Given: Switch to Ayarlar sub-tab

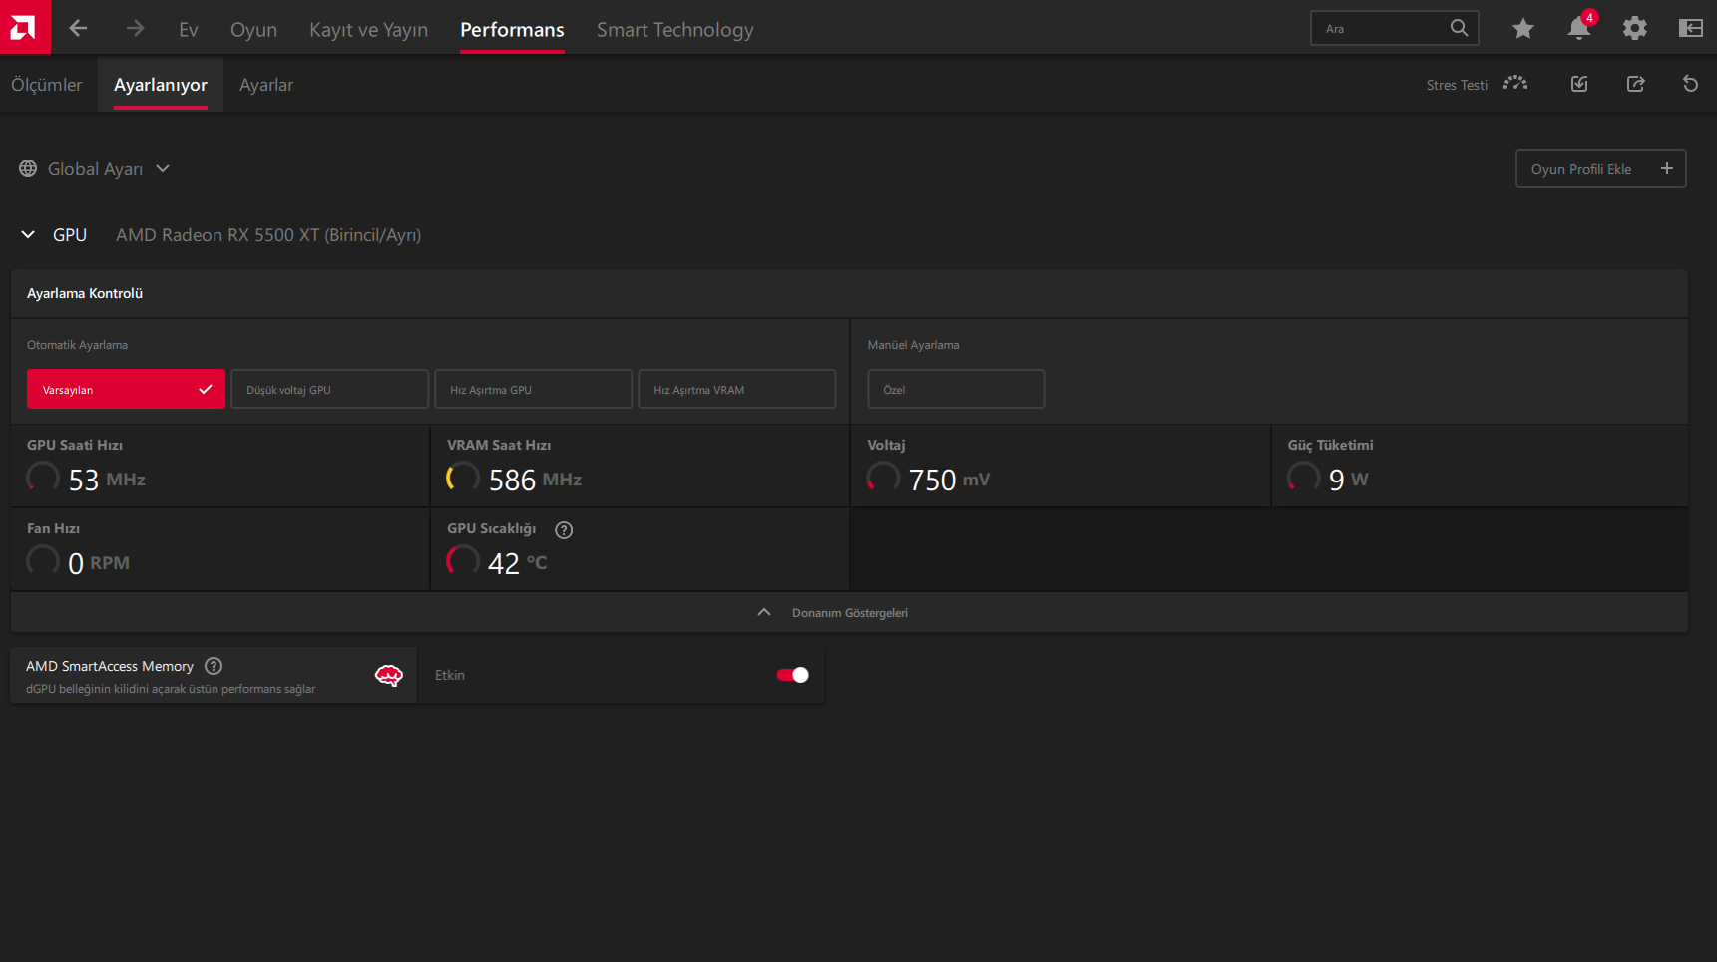Looking at the screenshot, I should point(266,85).
